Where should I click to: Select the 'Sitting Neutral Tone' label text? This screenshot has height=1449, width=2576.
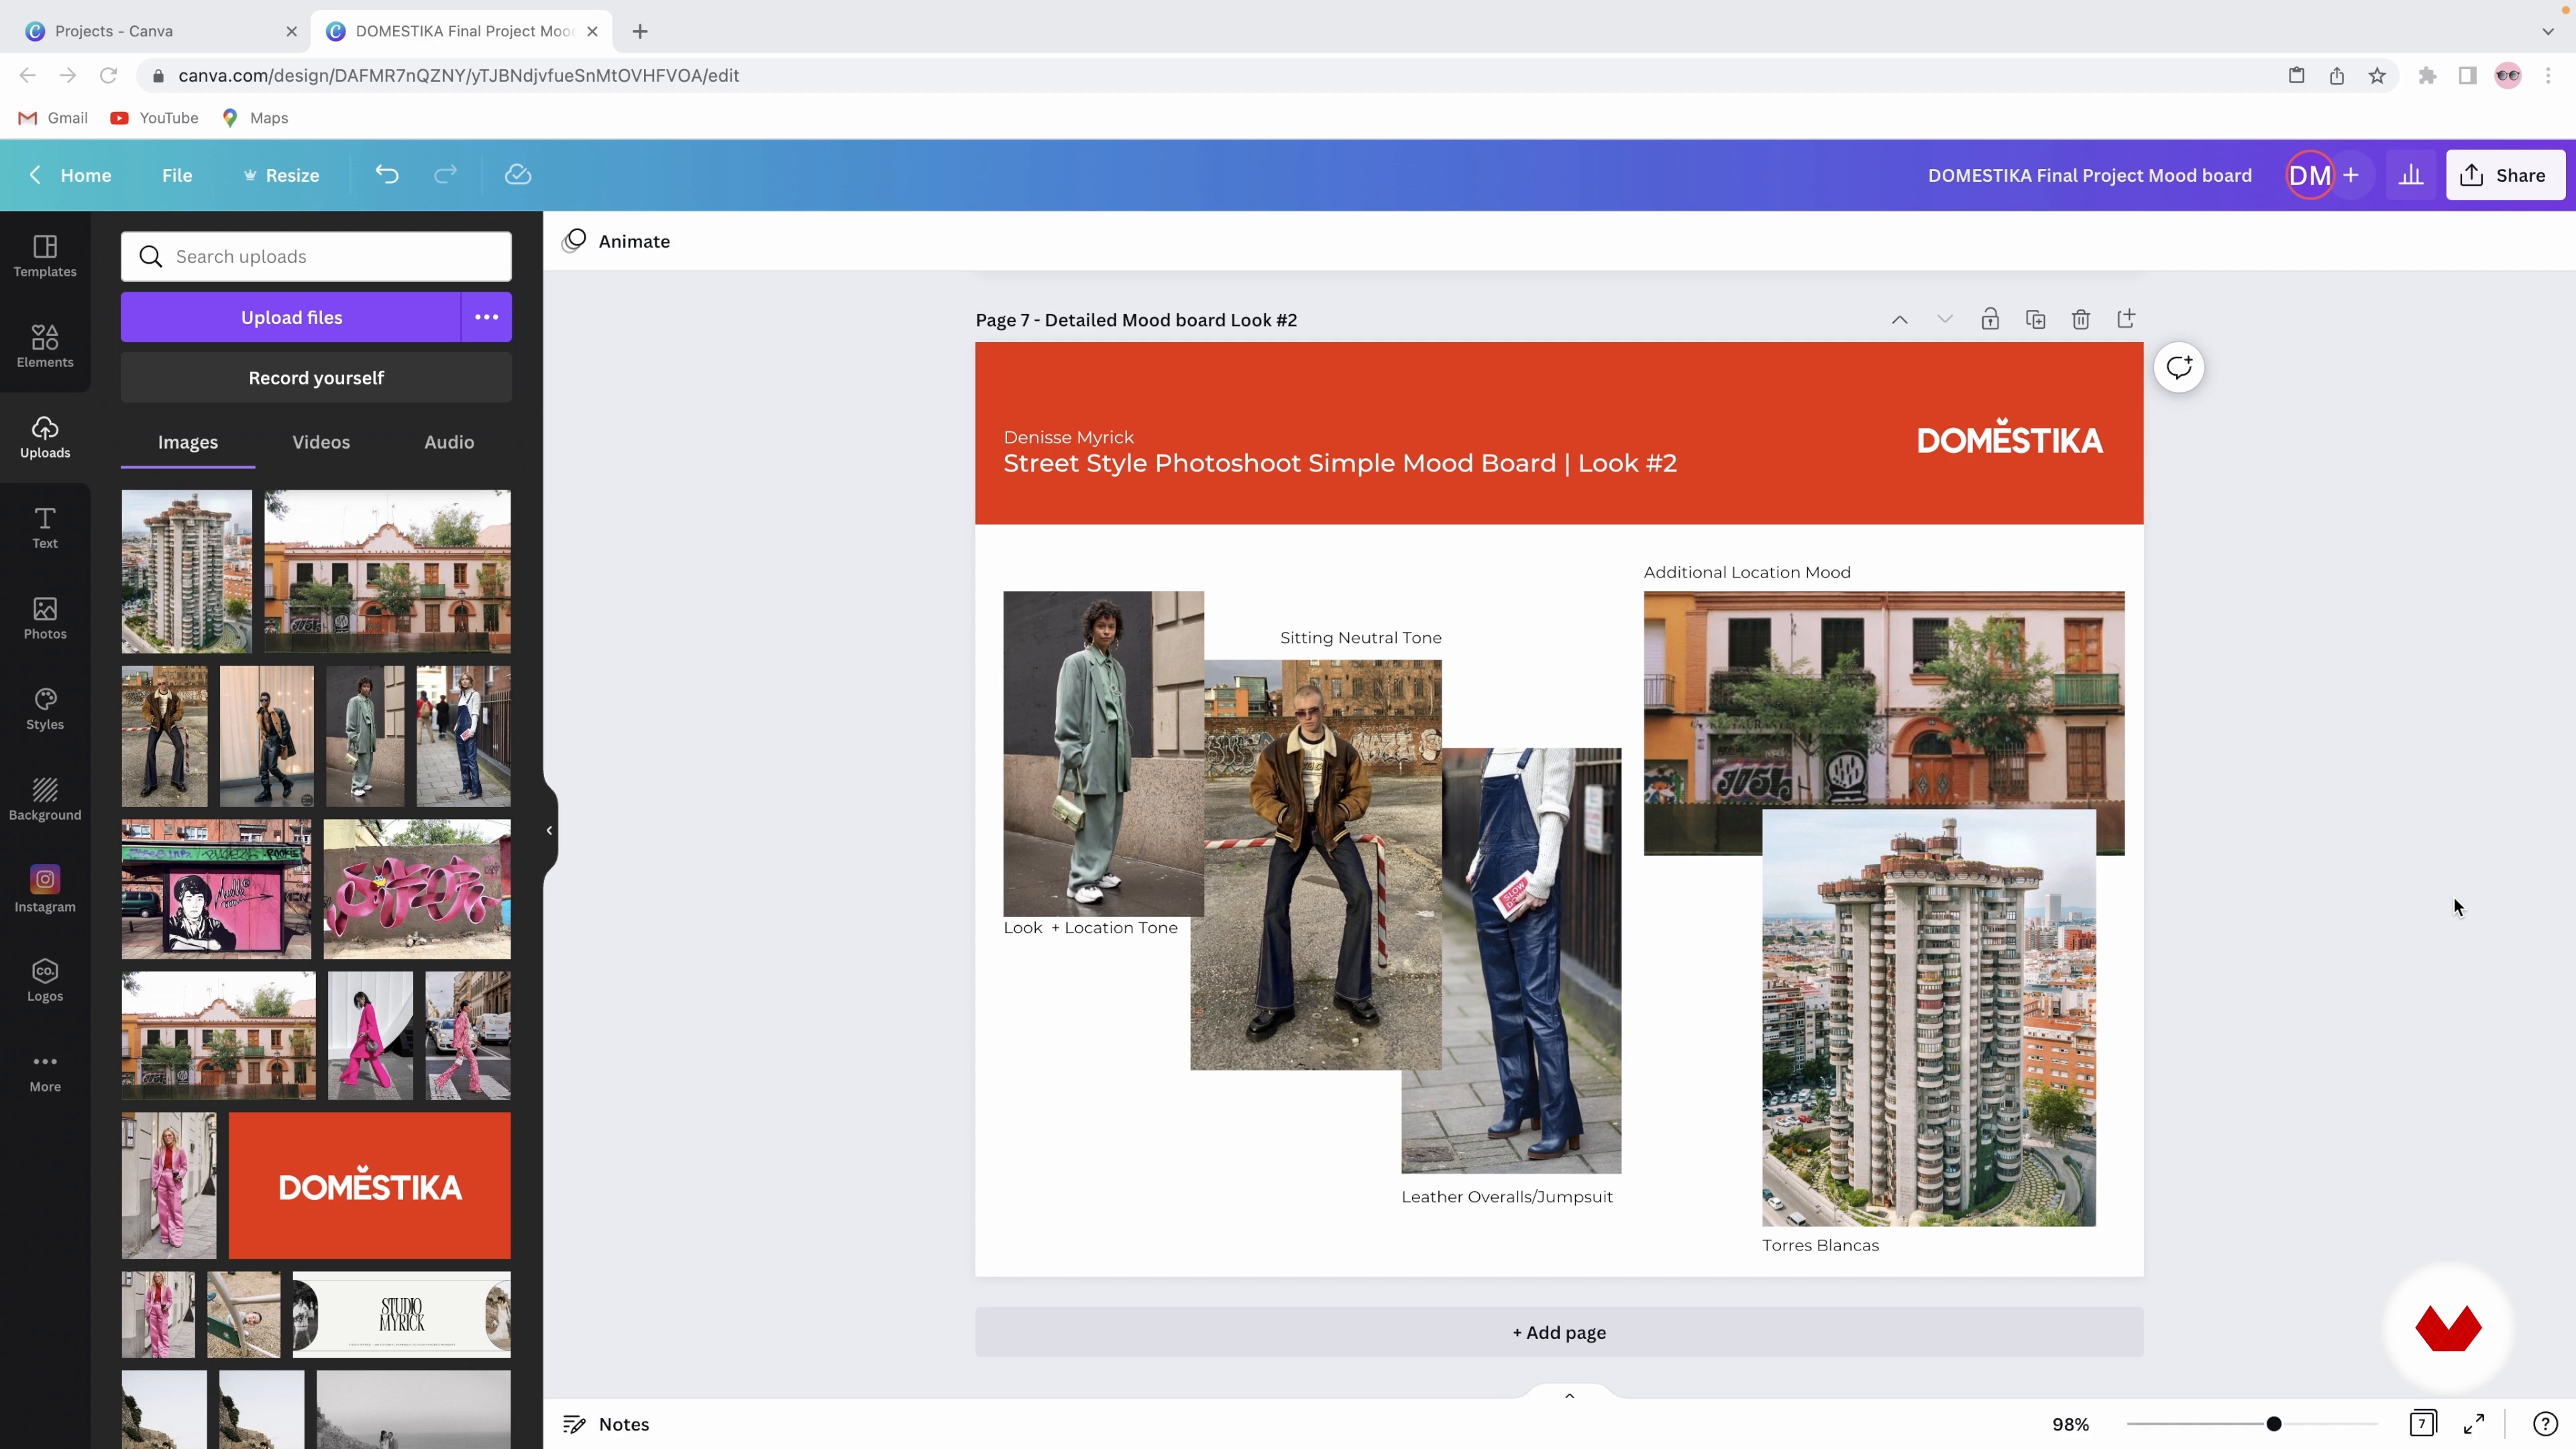(x=1361, y=637)
